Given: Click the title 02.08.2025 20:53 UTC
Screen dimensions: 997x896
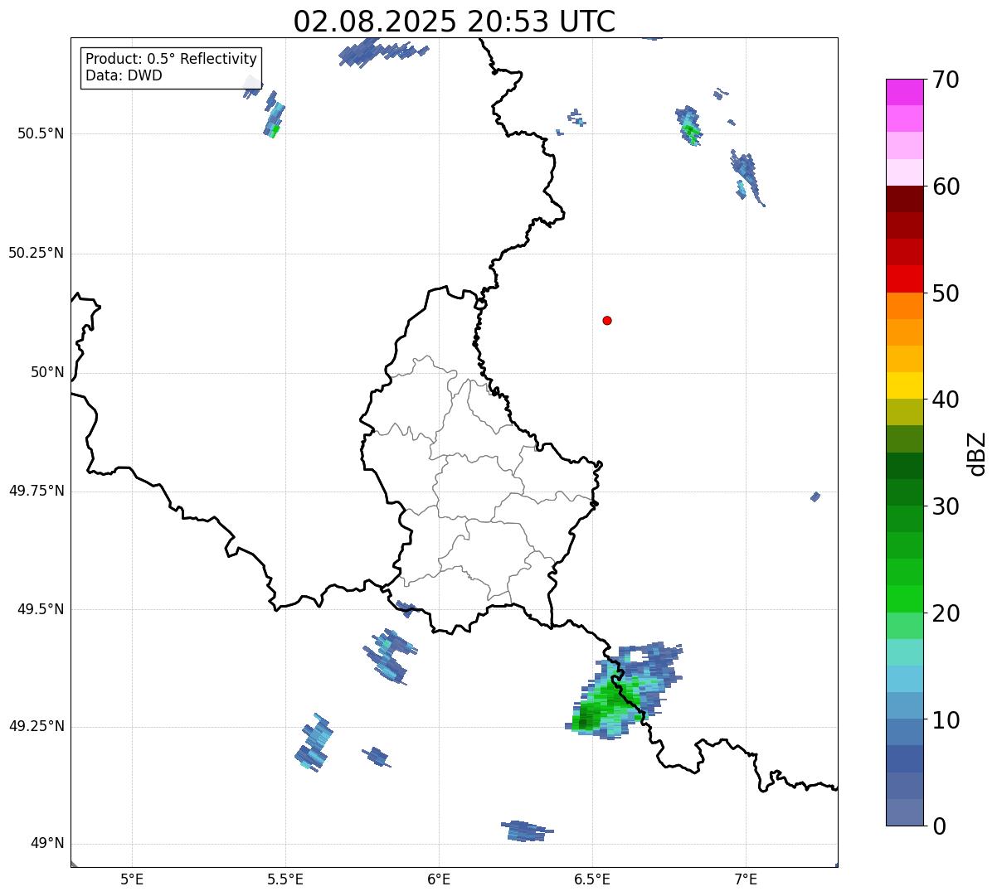Looking at the screenshot, I should coord(455,22).
